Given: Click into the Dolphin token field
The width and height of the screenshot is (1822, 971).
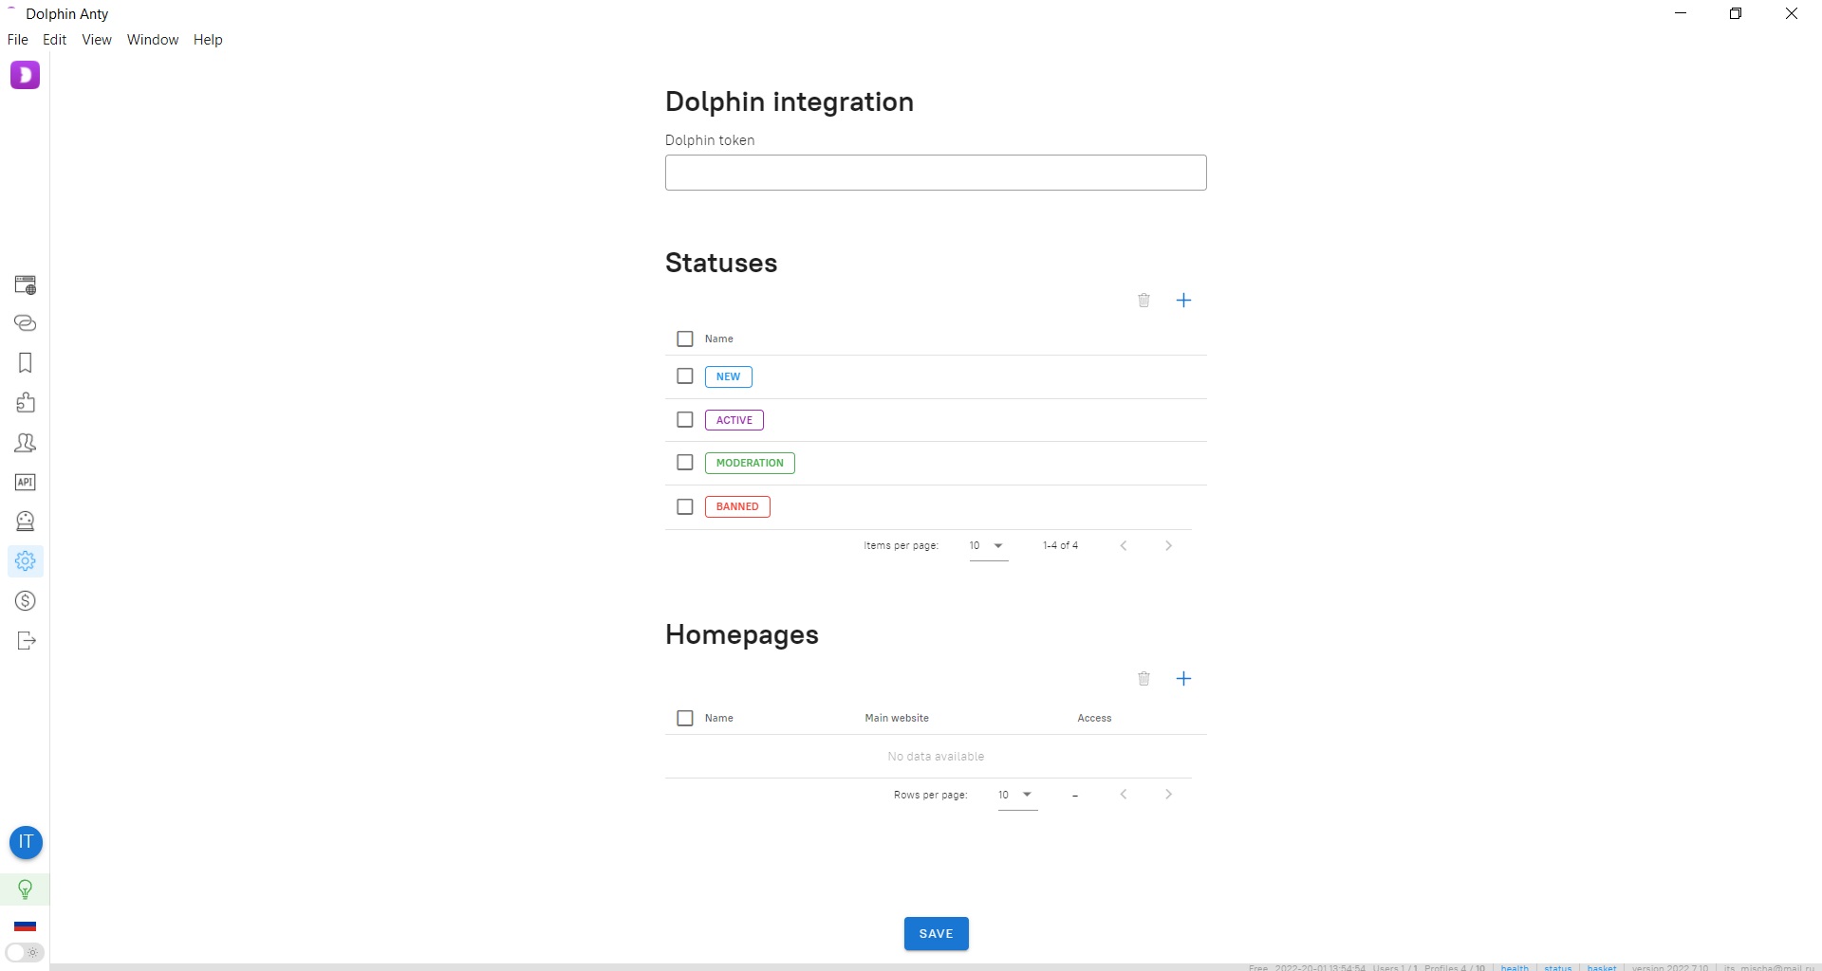Looking at the screenshot, I should coord(936,173).
